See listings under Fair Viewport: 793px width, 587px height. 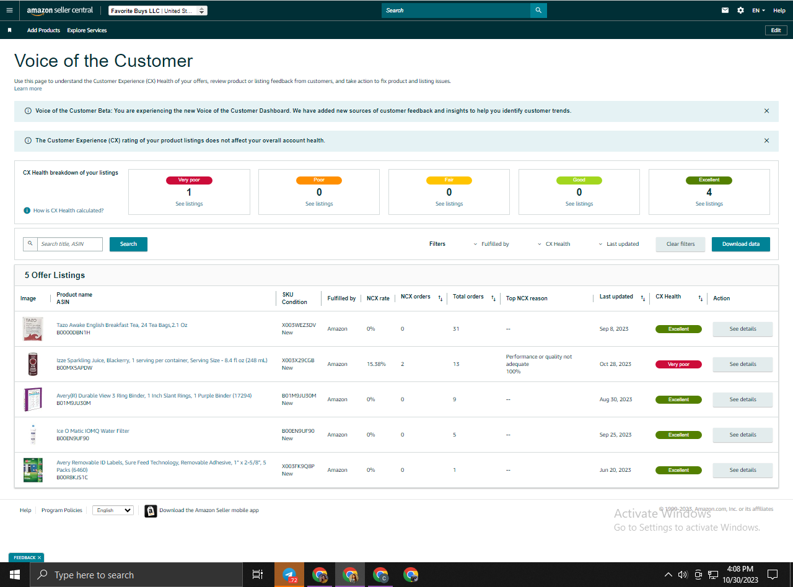449,204
